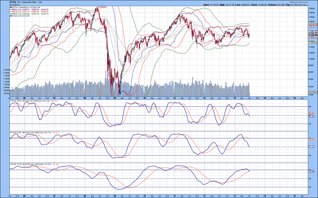318x198 pixels.
Task: Click the Open price value in header
Action: [x=215, y=4]
